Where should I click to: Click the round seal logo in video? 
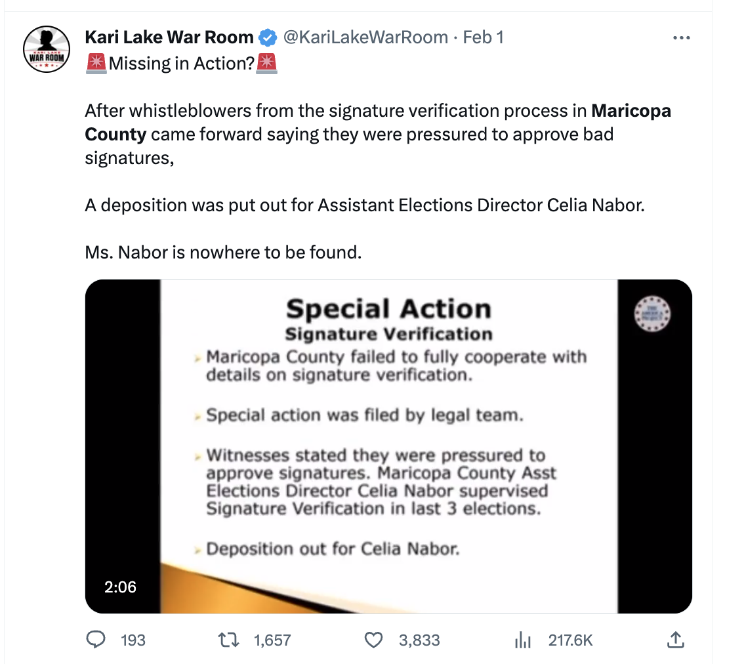pyautogui.click(x=651, y=313)
